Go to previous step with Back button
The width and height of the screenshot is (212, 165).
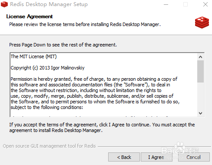coord(124,157)
